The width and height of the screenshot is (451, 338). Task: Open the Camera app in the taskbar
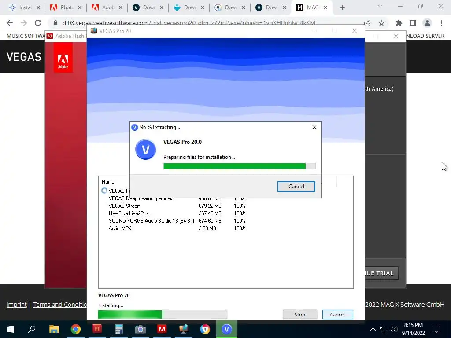click(140, 329)
